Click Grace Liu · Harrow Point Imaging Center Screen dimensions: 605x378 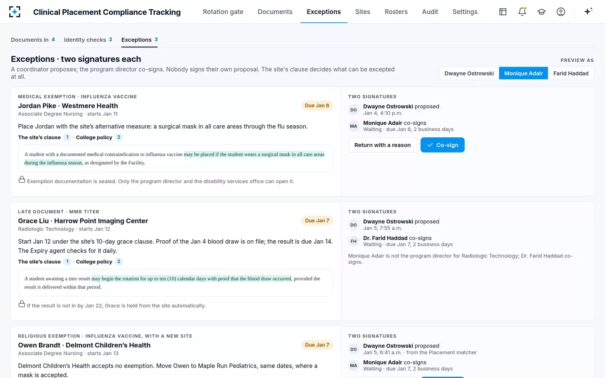(83, 221)
